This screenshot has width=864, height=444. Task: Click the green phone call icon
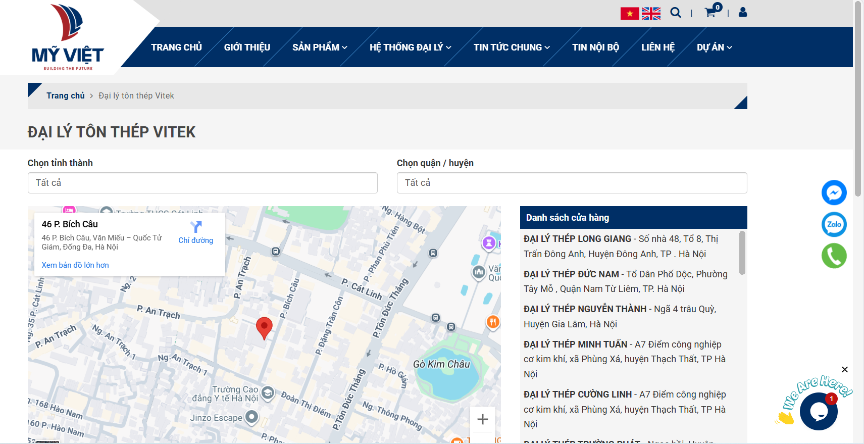click(x=834, y=256)
